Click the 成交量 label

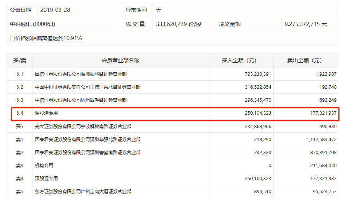point(135,24)
